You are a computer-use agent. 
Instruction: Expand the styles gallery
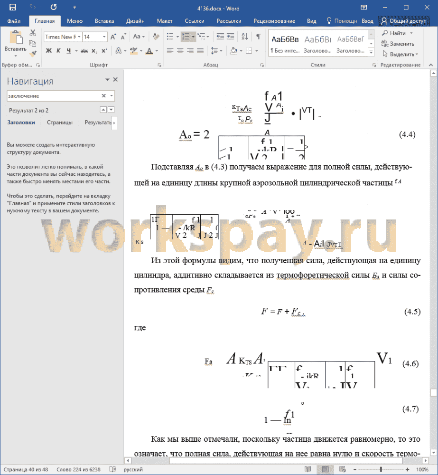coord(372,52)
